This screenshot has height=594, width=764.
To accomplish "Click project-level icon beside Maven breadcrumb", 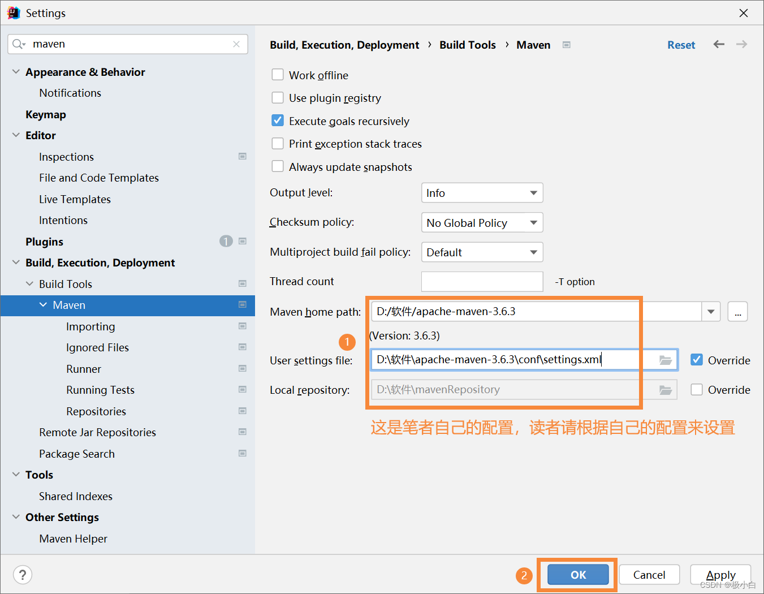I will (x=567, y=45).
